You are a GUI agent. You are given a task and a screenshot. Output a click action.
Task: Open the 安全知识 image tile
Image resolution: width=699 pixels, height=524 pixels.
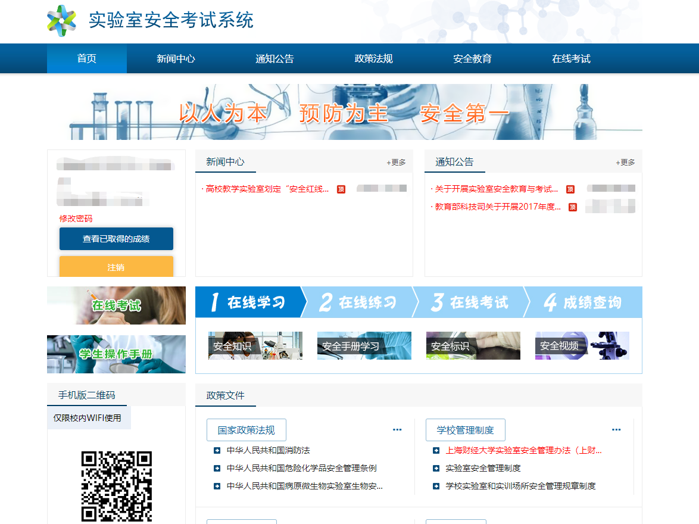[x=255, y=346]
